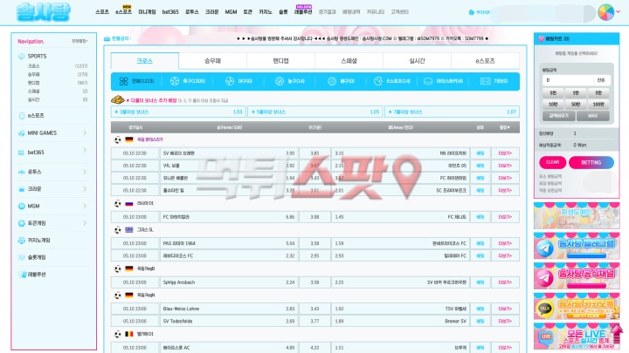Open the user avatar color wheel icon
629x353 pixels.
click(x=605, y=12)
